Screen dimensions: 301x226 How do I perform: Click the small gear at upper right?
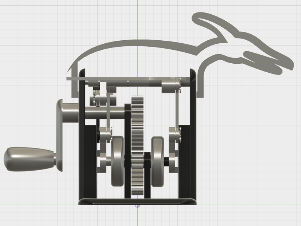pyautogui.click(x=180, y=85)
